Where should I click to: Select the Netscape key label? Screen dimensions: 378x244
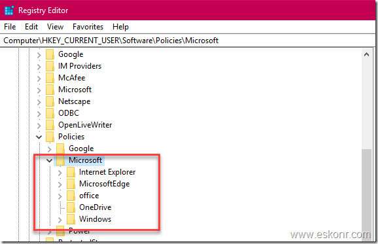(x=75, y=101)
